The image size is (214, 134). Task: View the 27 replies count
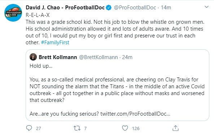[x=39, y=128]
